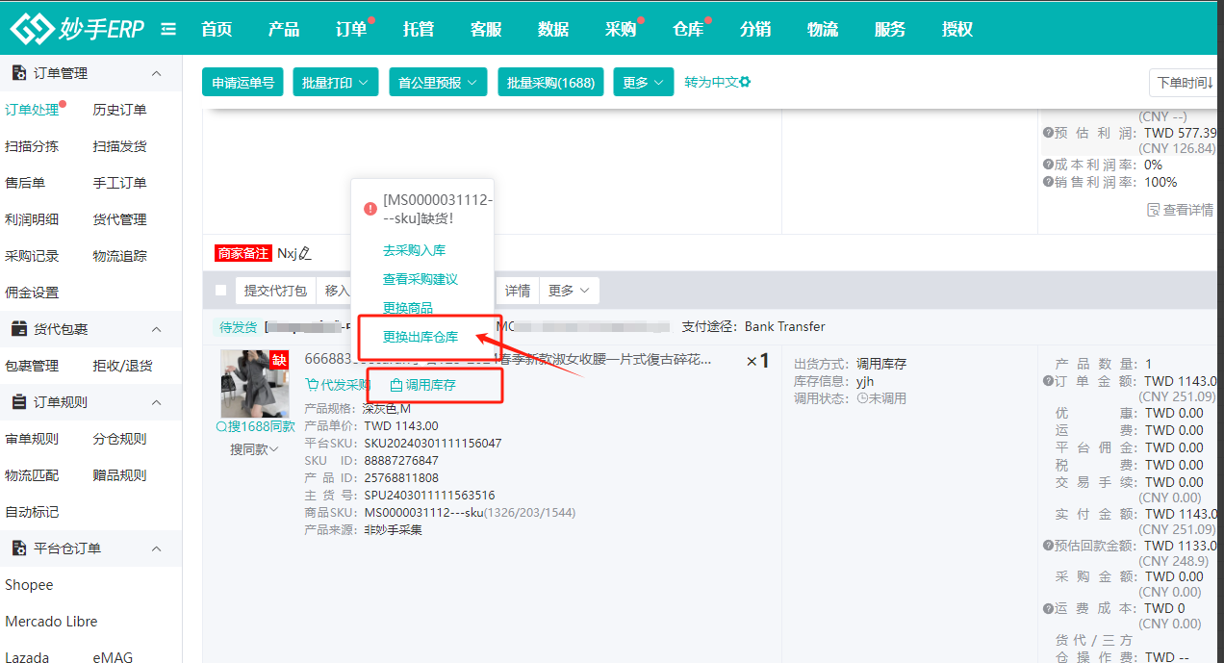Open 利润明细 in the sidebar
This screenshot has width=1224, height=663.
click(x=32, y=219)
